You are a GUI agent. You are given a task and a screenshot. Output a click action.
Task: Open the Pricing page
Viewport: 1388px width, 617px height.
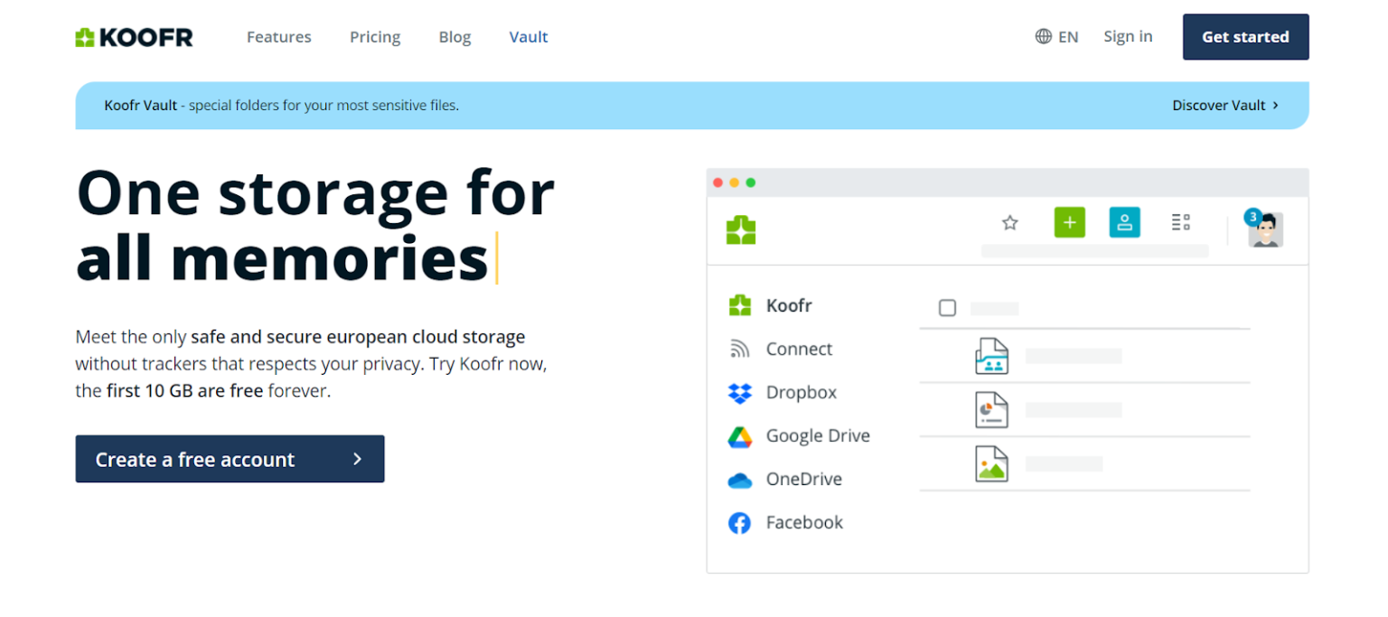[x=374, y=36]
